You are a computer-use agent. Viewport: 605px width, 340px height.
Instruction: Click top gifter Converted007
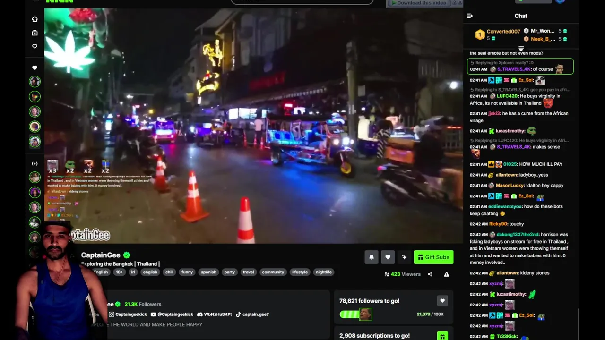pos(503,32)
